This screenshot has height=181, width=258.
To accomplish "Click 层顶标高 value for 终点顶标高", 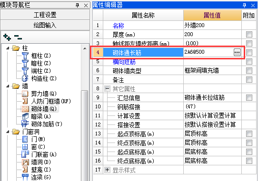I will point(212,143).
